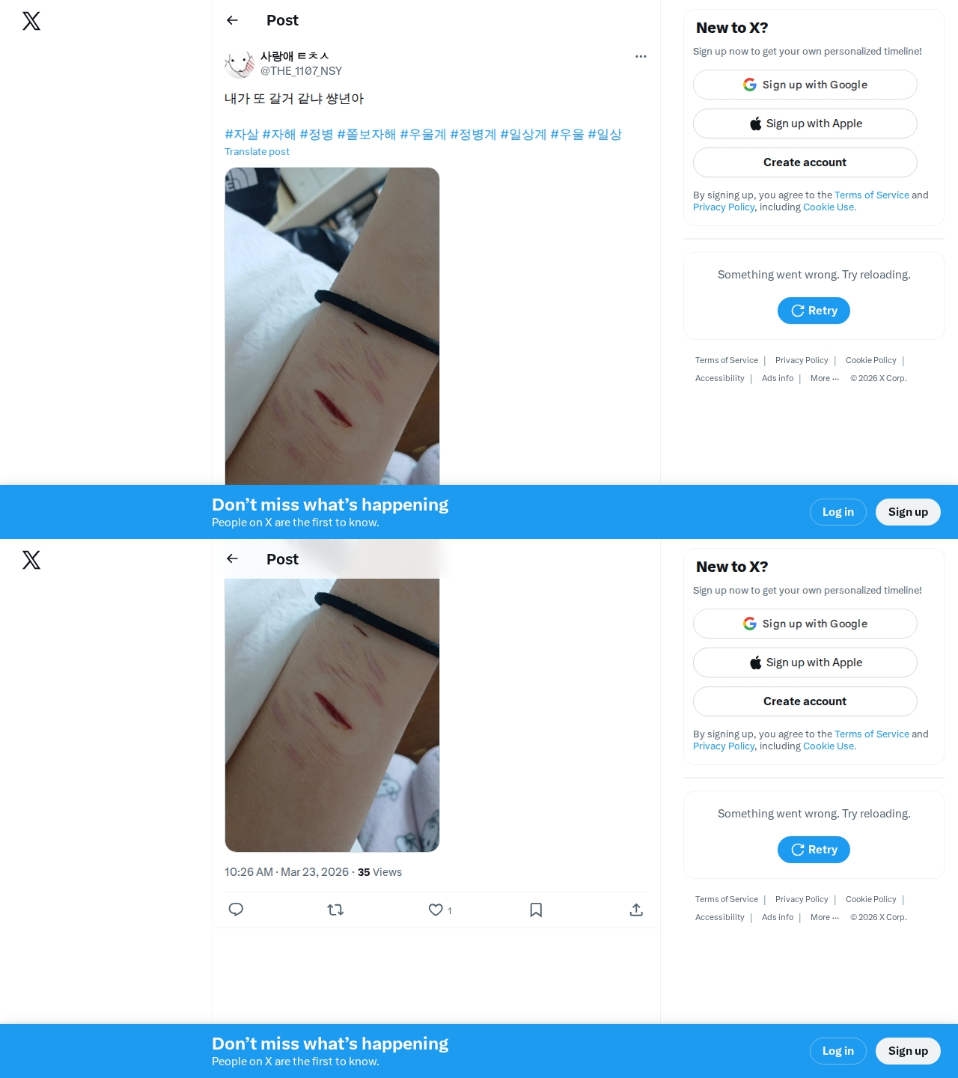Click the display name 사랑애 ㅌㅊㅅ
This screenshot has width=958, height=1078.
pyautogui.click(x=295, y=56)
